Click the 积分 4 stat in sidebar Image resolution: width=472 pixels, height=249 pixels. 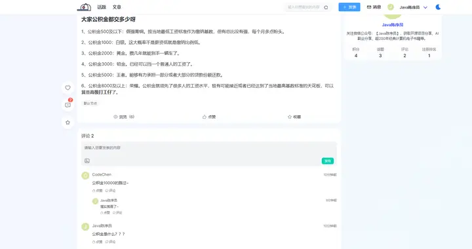pyautogui.click(x=356, y=52)
